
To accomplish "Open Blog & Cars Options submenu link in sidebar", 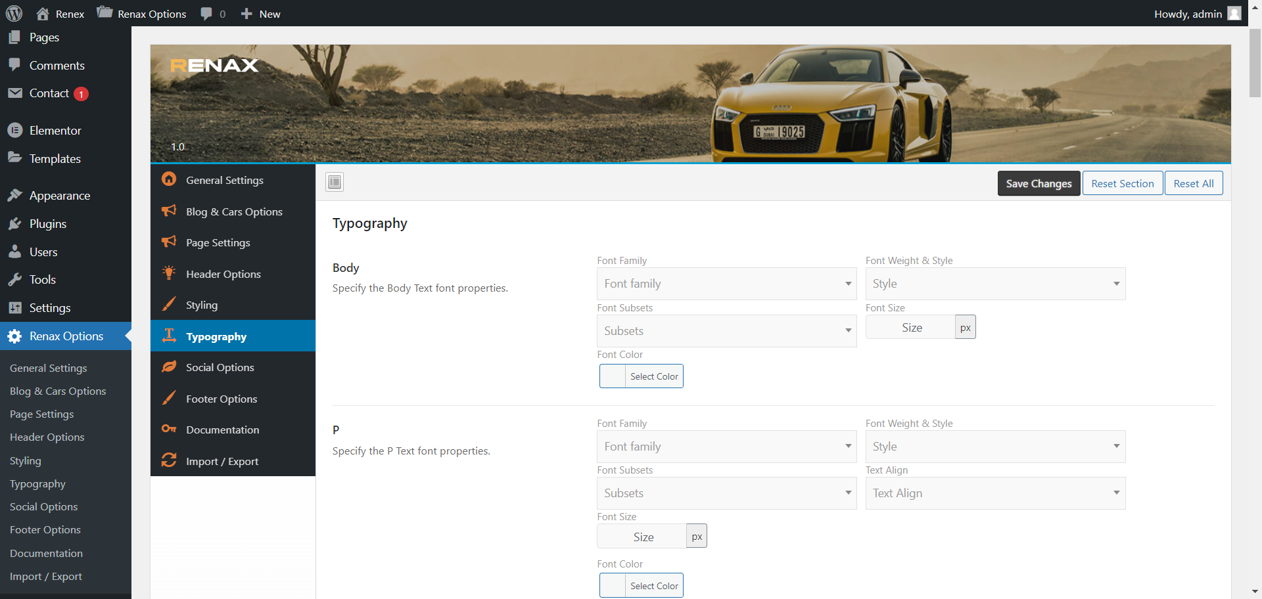I will [58, 391].
